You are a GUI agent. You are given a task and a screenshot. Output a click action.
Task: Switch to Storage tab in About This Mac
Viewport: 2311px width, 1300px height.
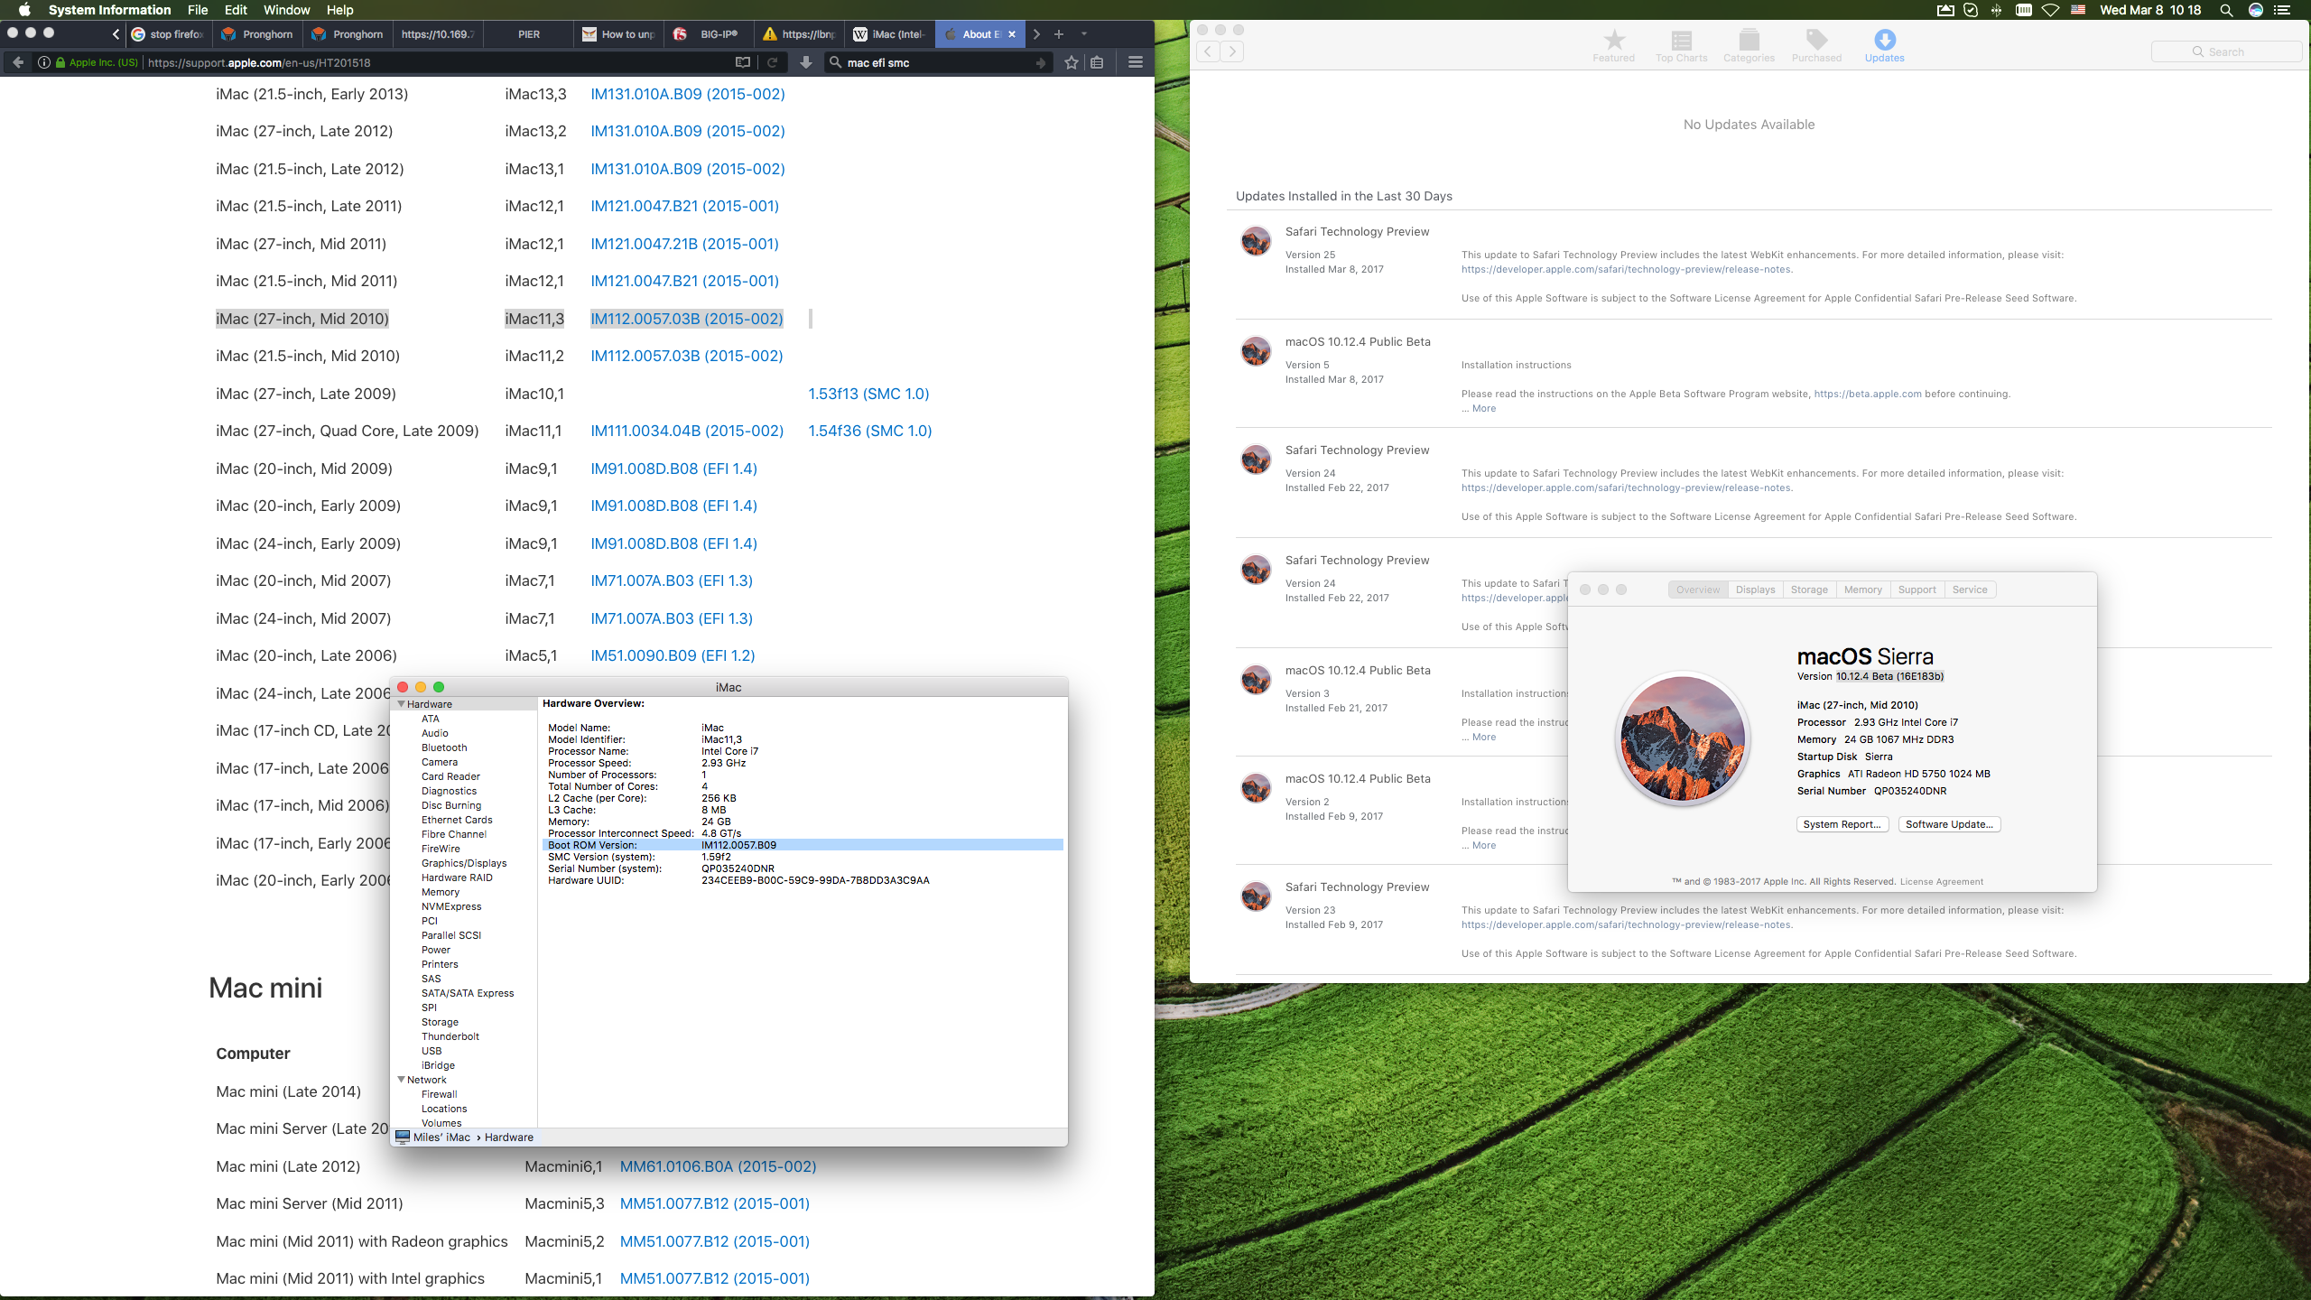tap(1809, 590)
